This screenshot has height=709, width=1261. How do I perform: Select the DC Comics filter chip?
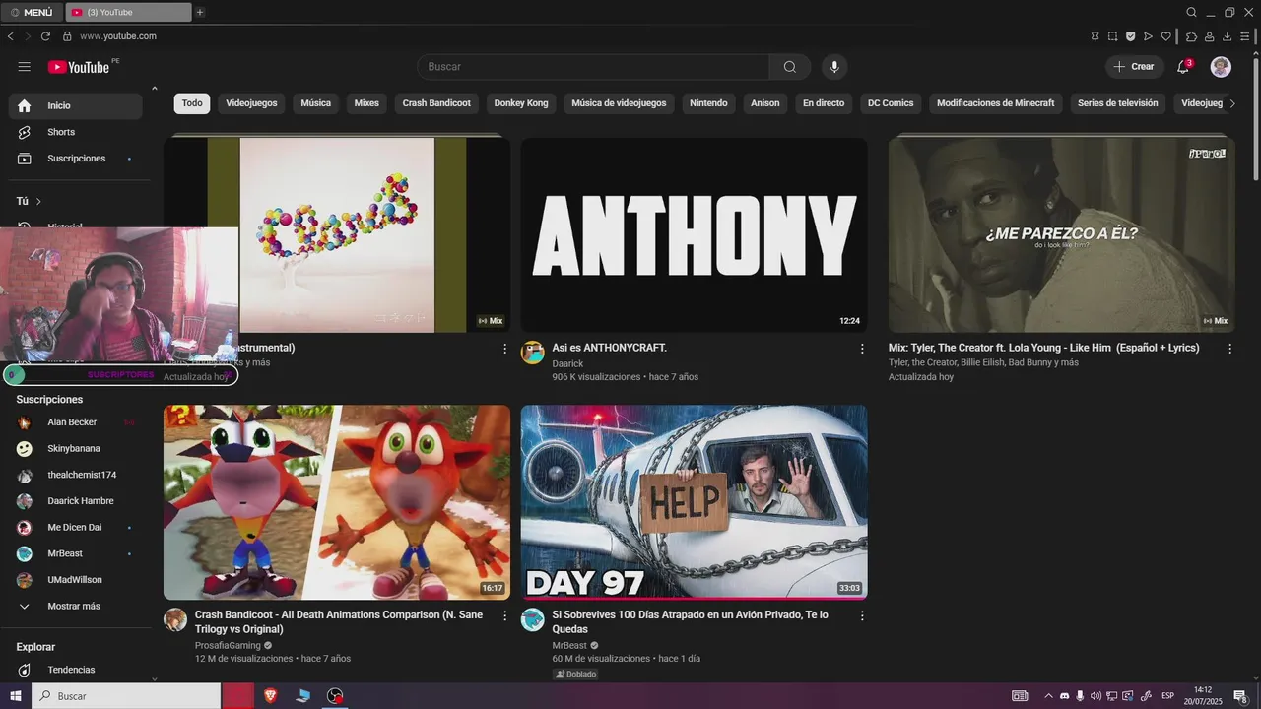tap(891, 103)
